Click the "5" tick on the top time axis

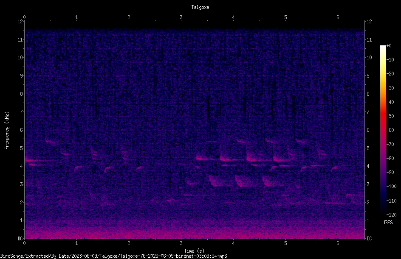pyautogui.click(x=285, y=17)
